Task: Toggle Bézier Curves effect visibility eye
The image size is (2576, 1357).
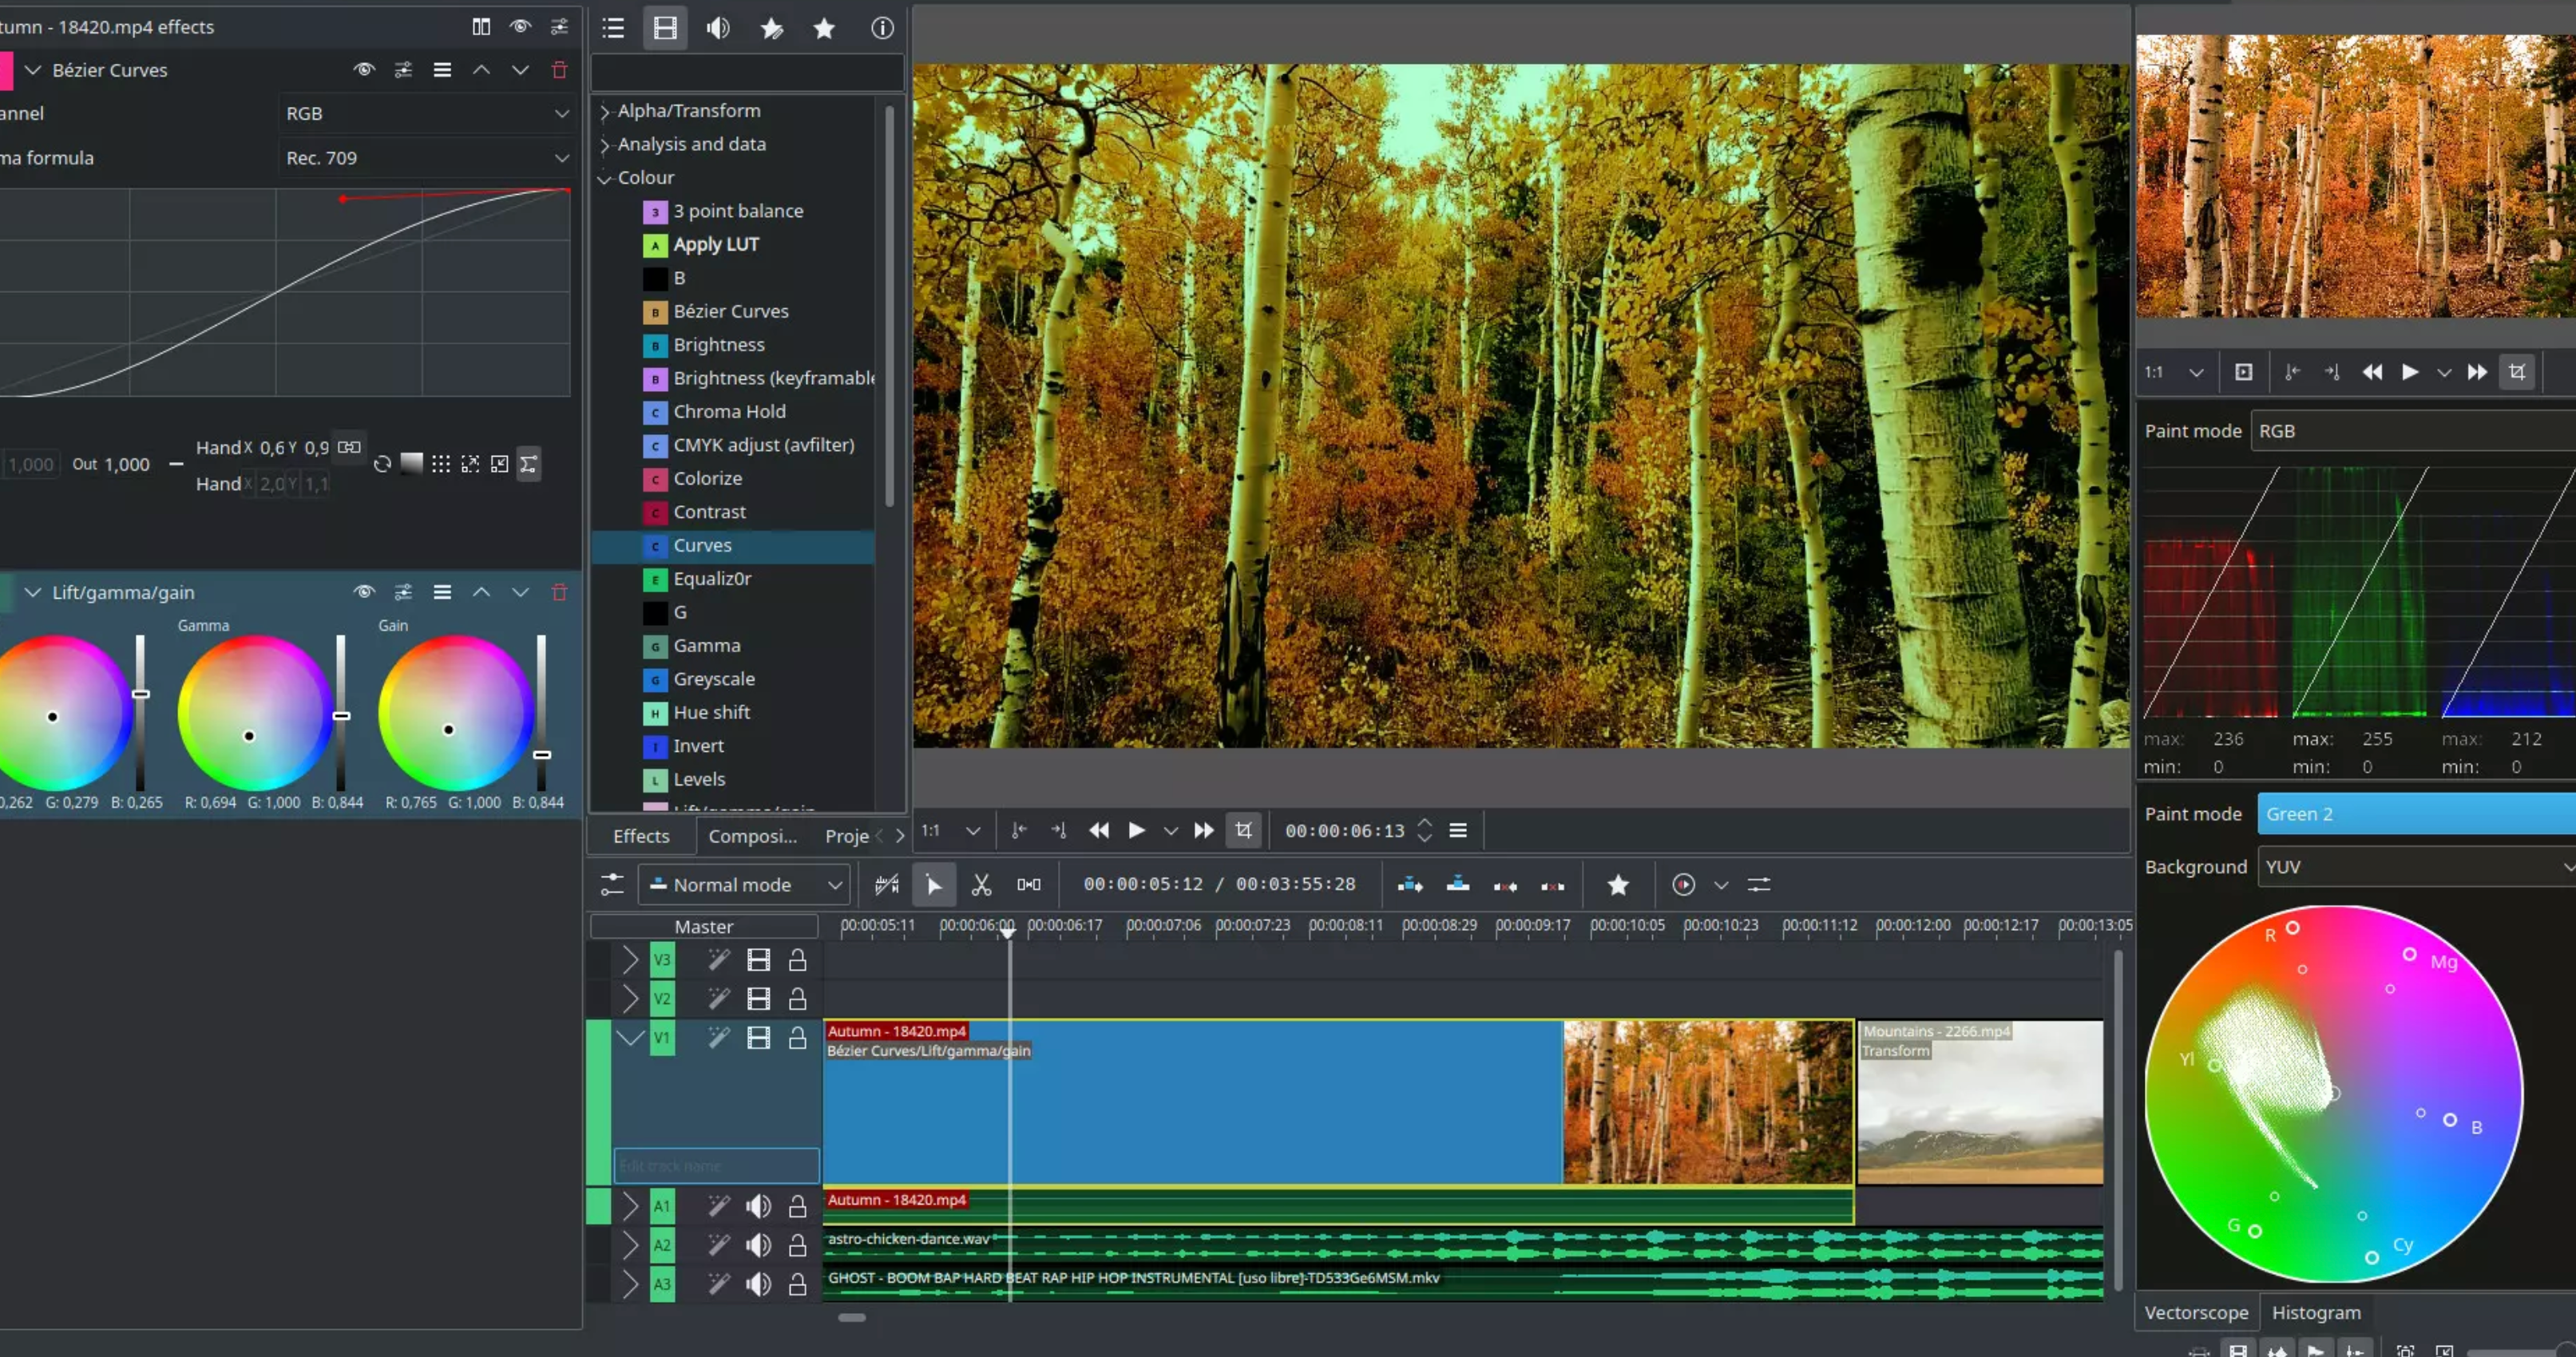Action: tap(364, 70)
